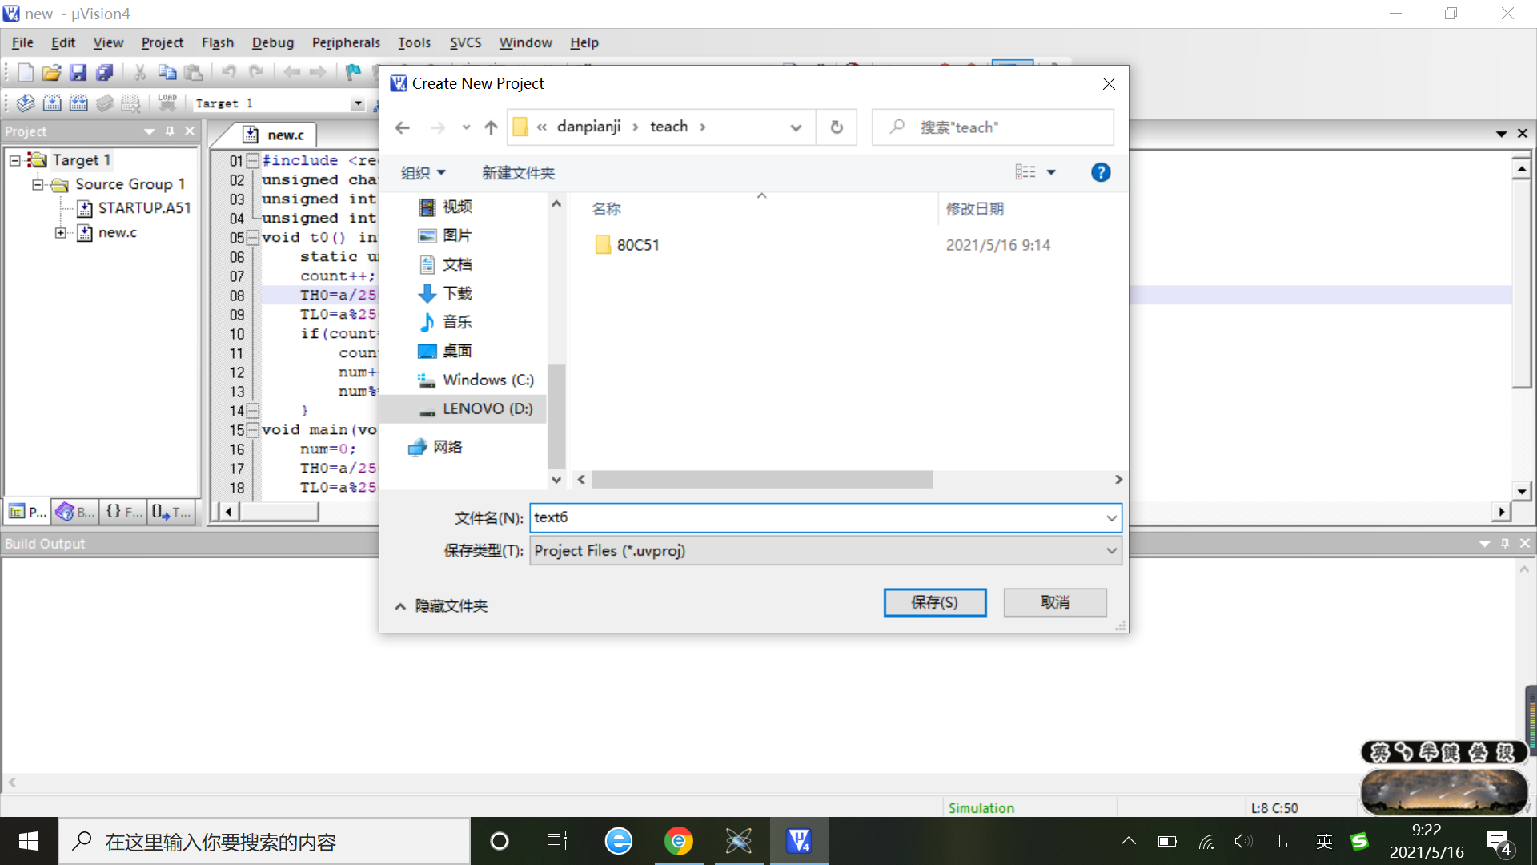The image size is (1537, 865).
Task: Click the Build target icon
Action: (52, 103)
